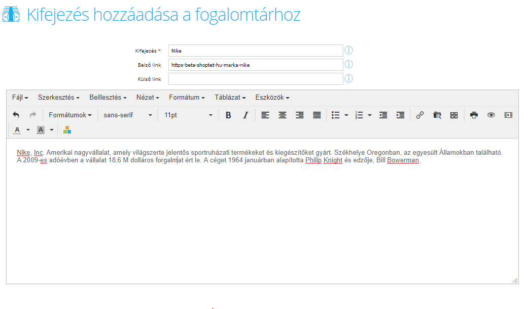Focus the empty Külső link input
Viewport: 528px width, 309px height.
click(256, 79)
